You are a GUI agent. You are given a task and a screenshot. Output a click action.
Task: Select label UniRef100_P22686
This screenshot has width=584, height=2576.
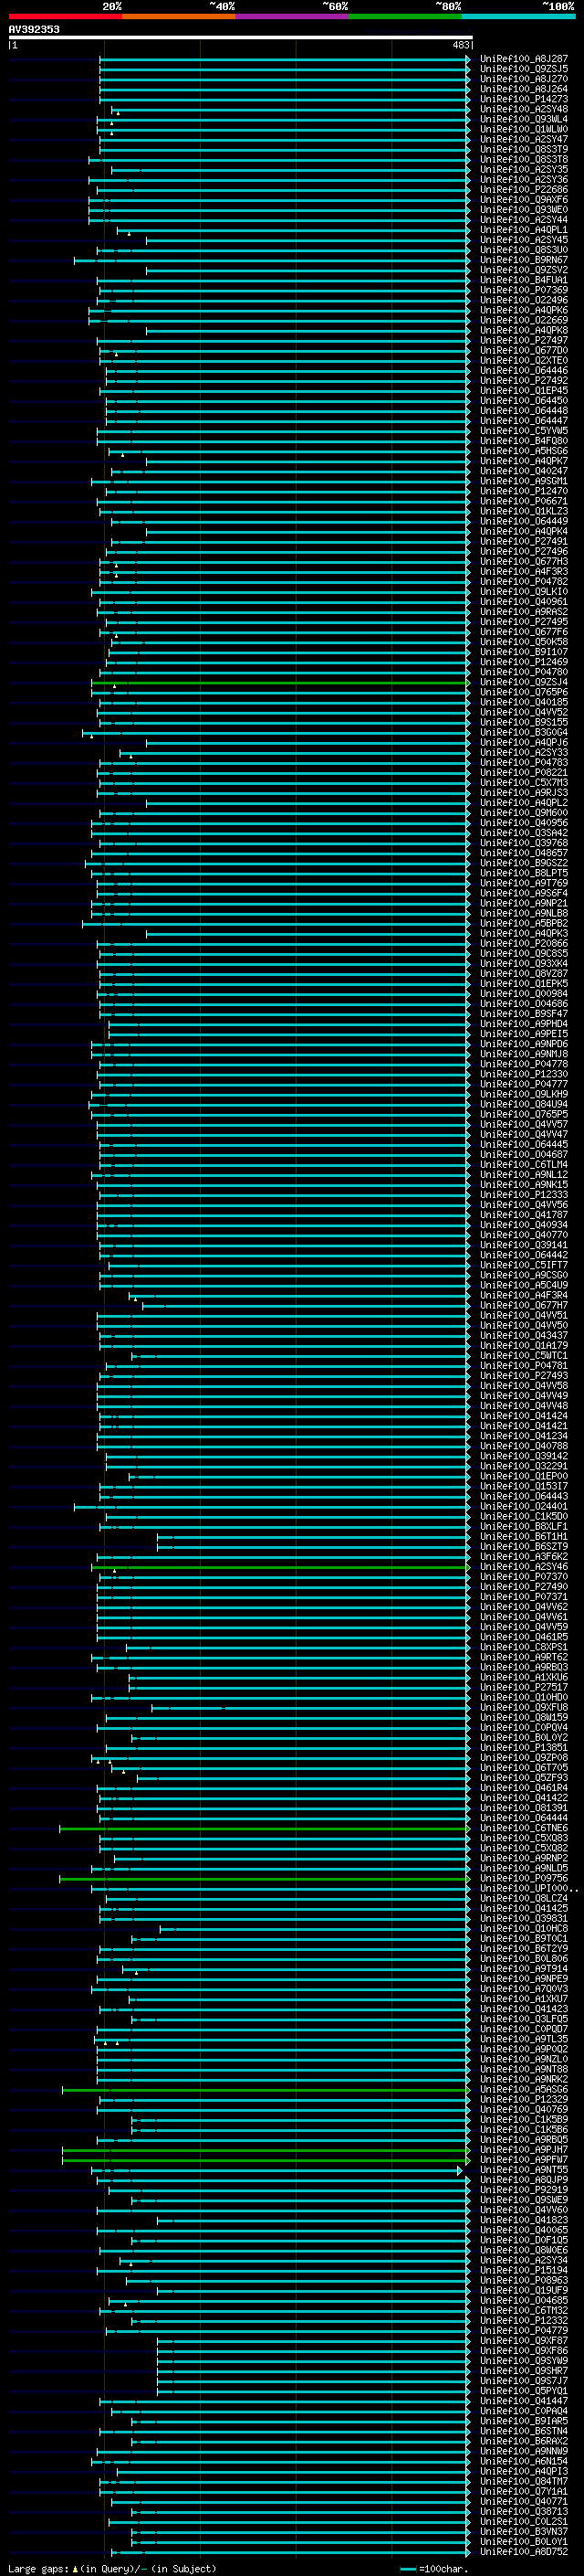coord(524,190)
